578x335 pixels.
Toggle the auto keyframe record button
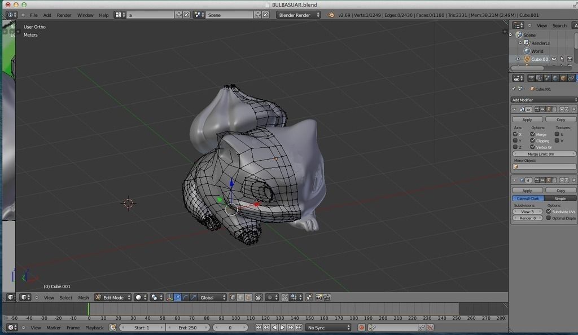362,328
